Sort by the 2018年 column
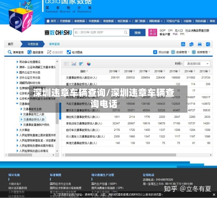Image resolution: width=217 pixels, height=198 pixels. pos(129,71)
